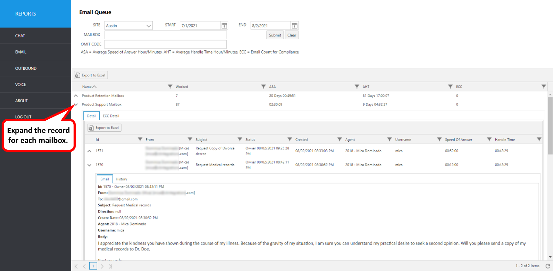Click the OMIT CODE text field

pos(166,44)
